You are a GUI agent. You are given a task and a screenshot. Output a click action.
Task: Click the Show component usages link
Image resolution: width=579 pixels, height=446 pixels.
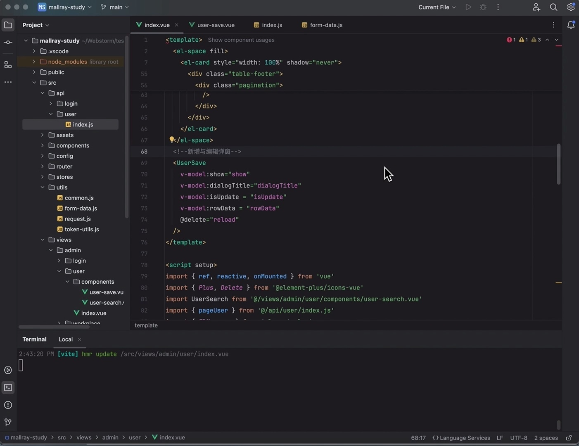[x=241, y=40]
